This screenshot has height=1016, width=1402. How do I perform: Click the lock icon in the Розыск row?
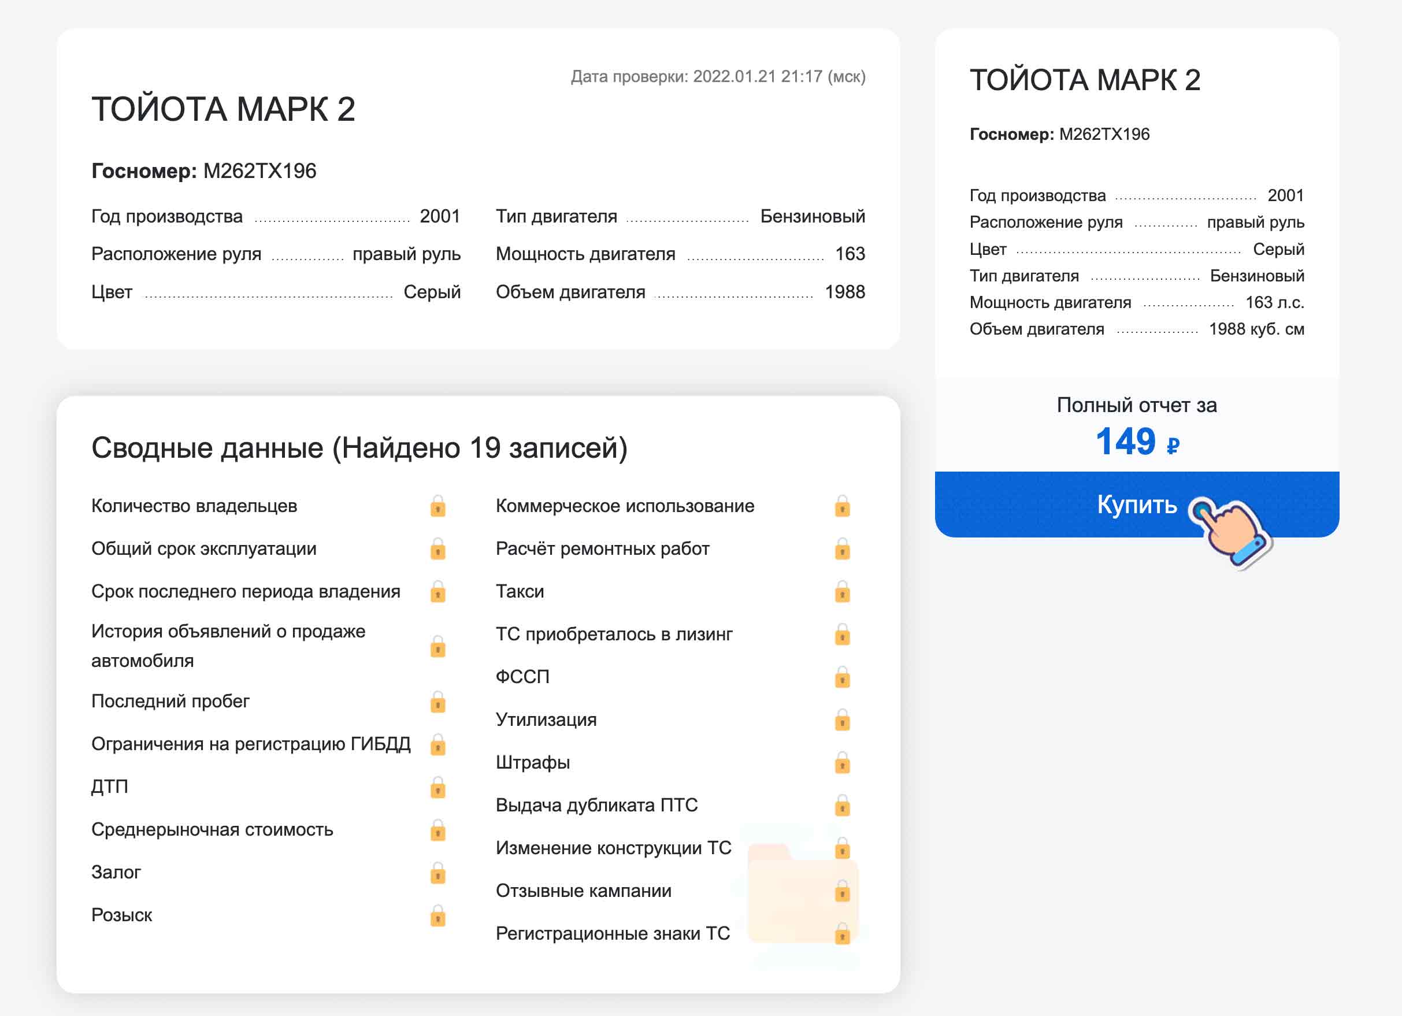coord(437,915)
